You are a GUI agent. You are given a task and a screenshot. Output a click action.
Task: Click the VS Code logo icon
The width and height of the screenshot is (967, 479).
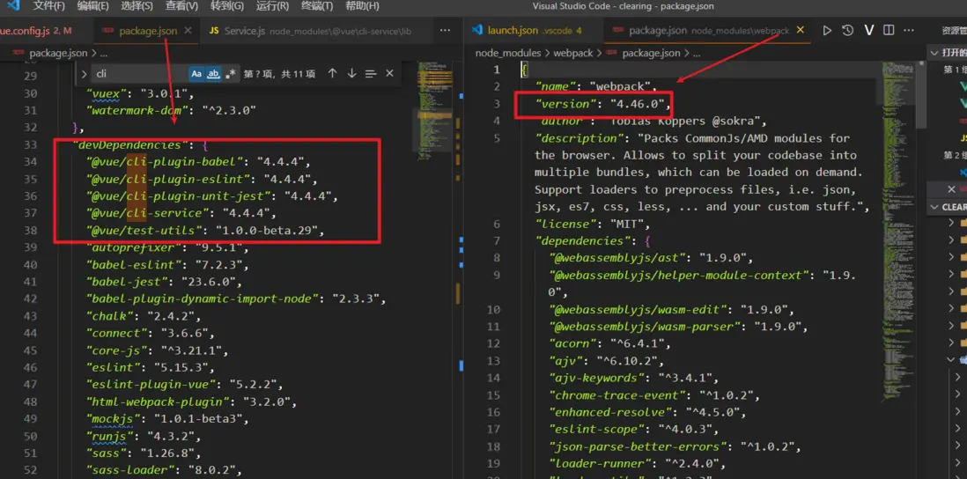[x=13, y=7]
